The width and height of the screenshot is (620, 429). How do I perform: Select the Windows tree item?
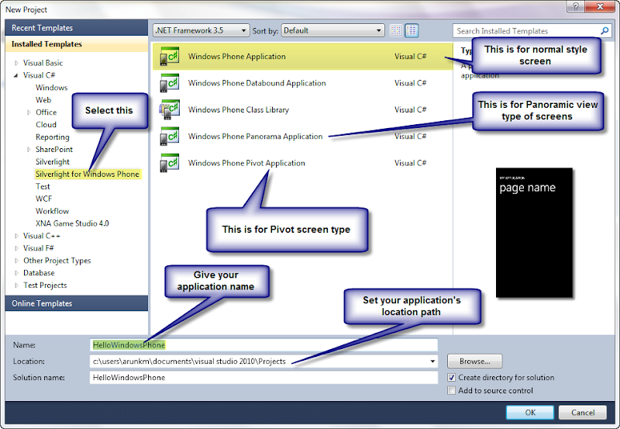click(51, 88)
